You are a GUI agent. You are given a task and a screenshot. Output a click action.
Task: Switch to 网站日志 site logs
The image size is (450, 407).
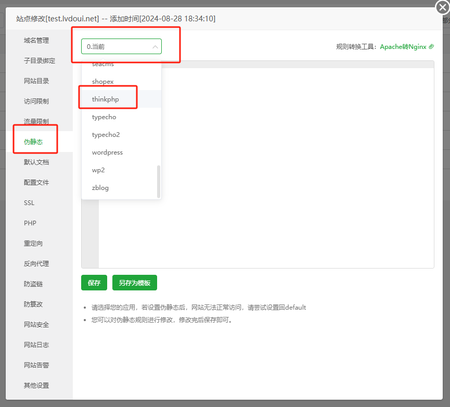[x=36, y=345]
